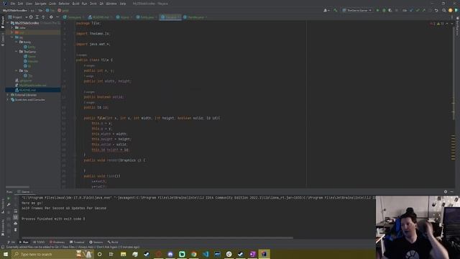Click the undo/rollback arrow icon
The height and width of the screenshot is (259, 460).
pos(436,10)
